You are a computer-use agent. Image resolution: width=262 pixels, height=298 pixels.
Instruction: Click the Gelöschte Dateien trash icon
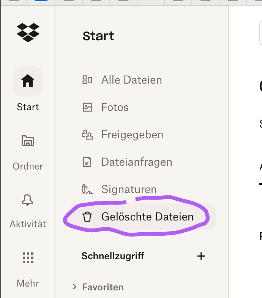click(87, 217)
